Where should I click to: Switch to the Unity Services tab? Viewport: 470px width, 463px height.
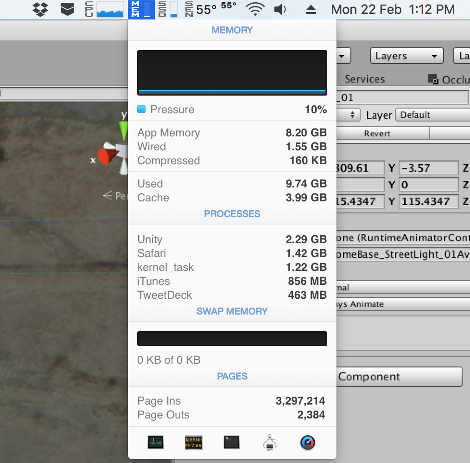[364, 79]
